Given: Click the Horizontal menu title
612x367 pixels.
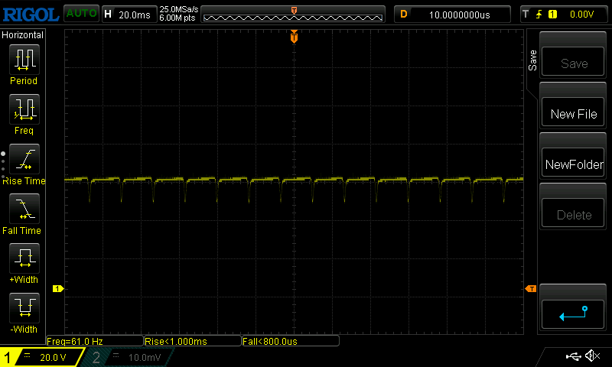Looking at the screenshot, I should click(23, 35).
